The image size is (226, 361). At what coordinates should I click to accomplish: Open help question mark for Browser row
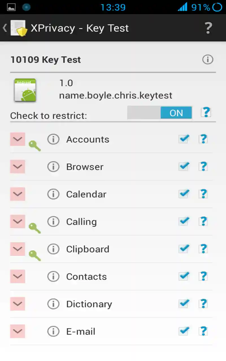coord(203,167)
